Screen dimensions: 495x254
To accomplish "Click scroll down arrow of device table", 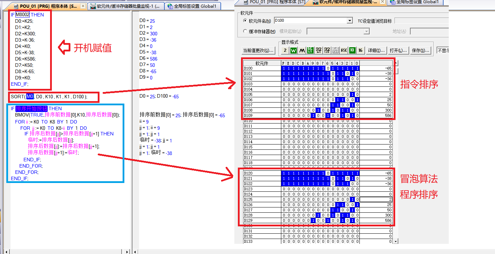I will [x=396, y=241].
